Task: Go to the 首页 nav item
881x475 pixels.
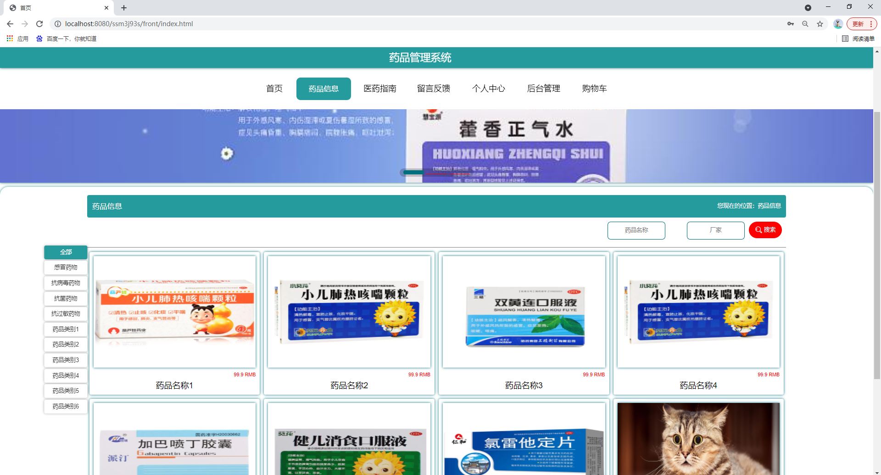Action: tap(274, 89)
